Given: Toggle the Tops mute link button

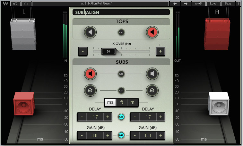Looking at the screenshot, I should pyautogui.click(x=121, y=32).
